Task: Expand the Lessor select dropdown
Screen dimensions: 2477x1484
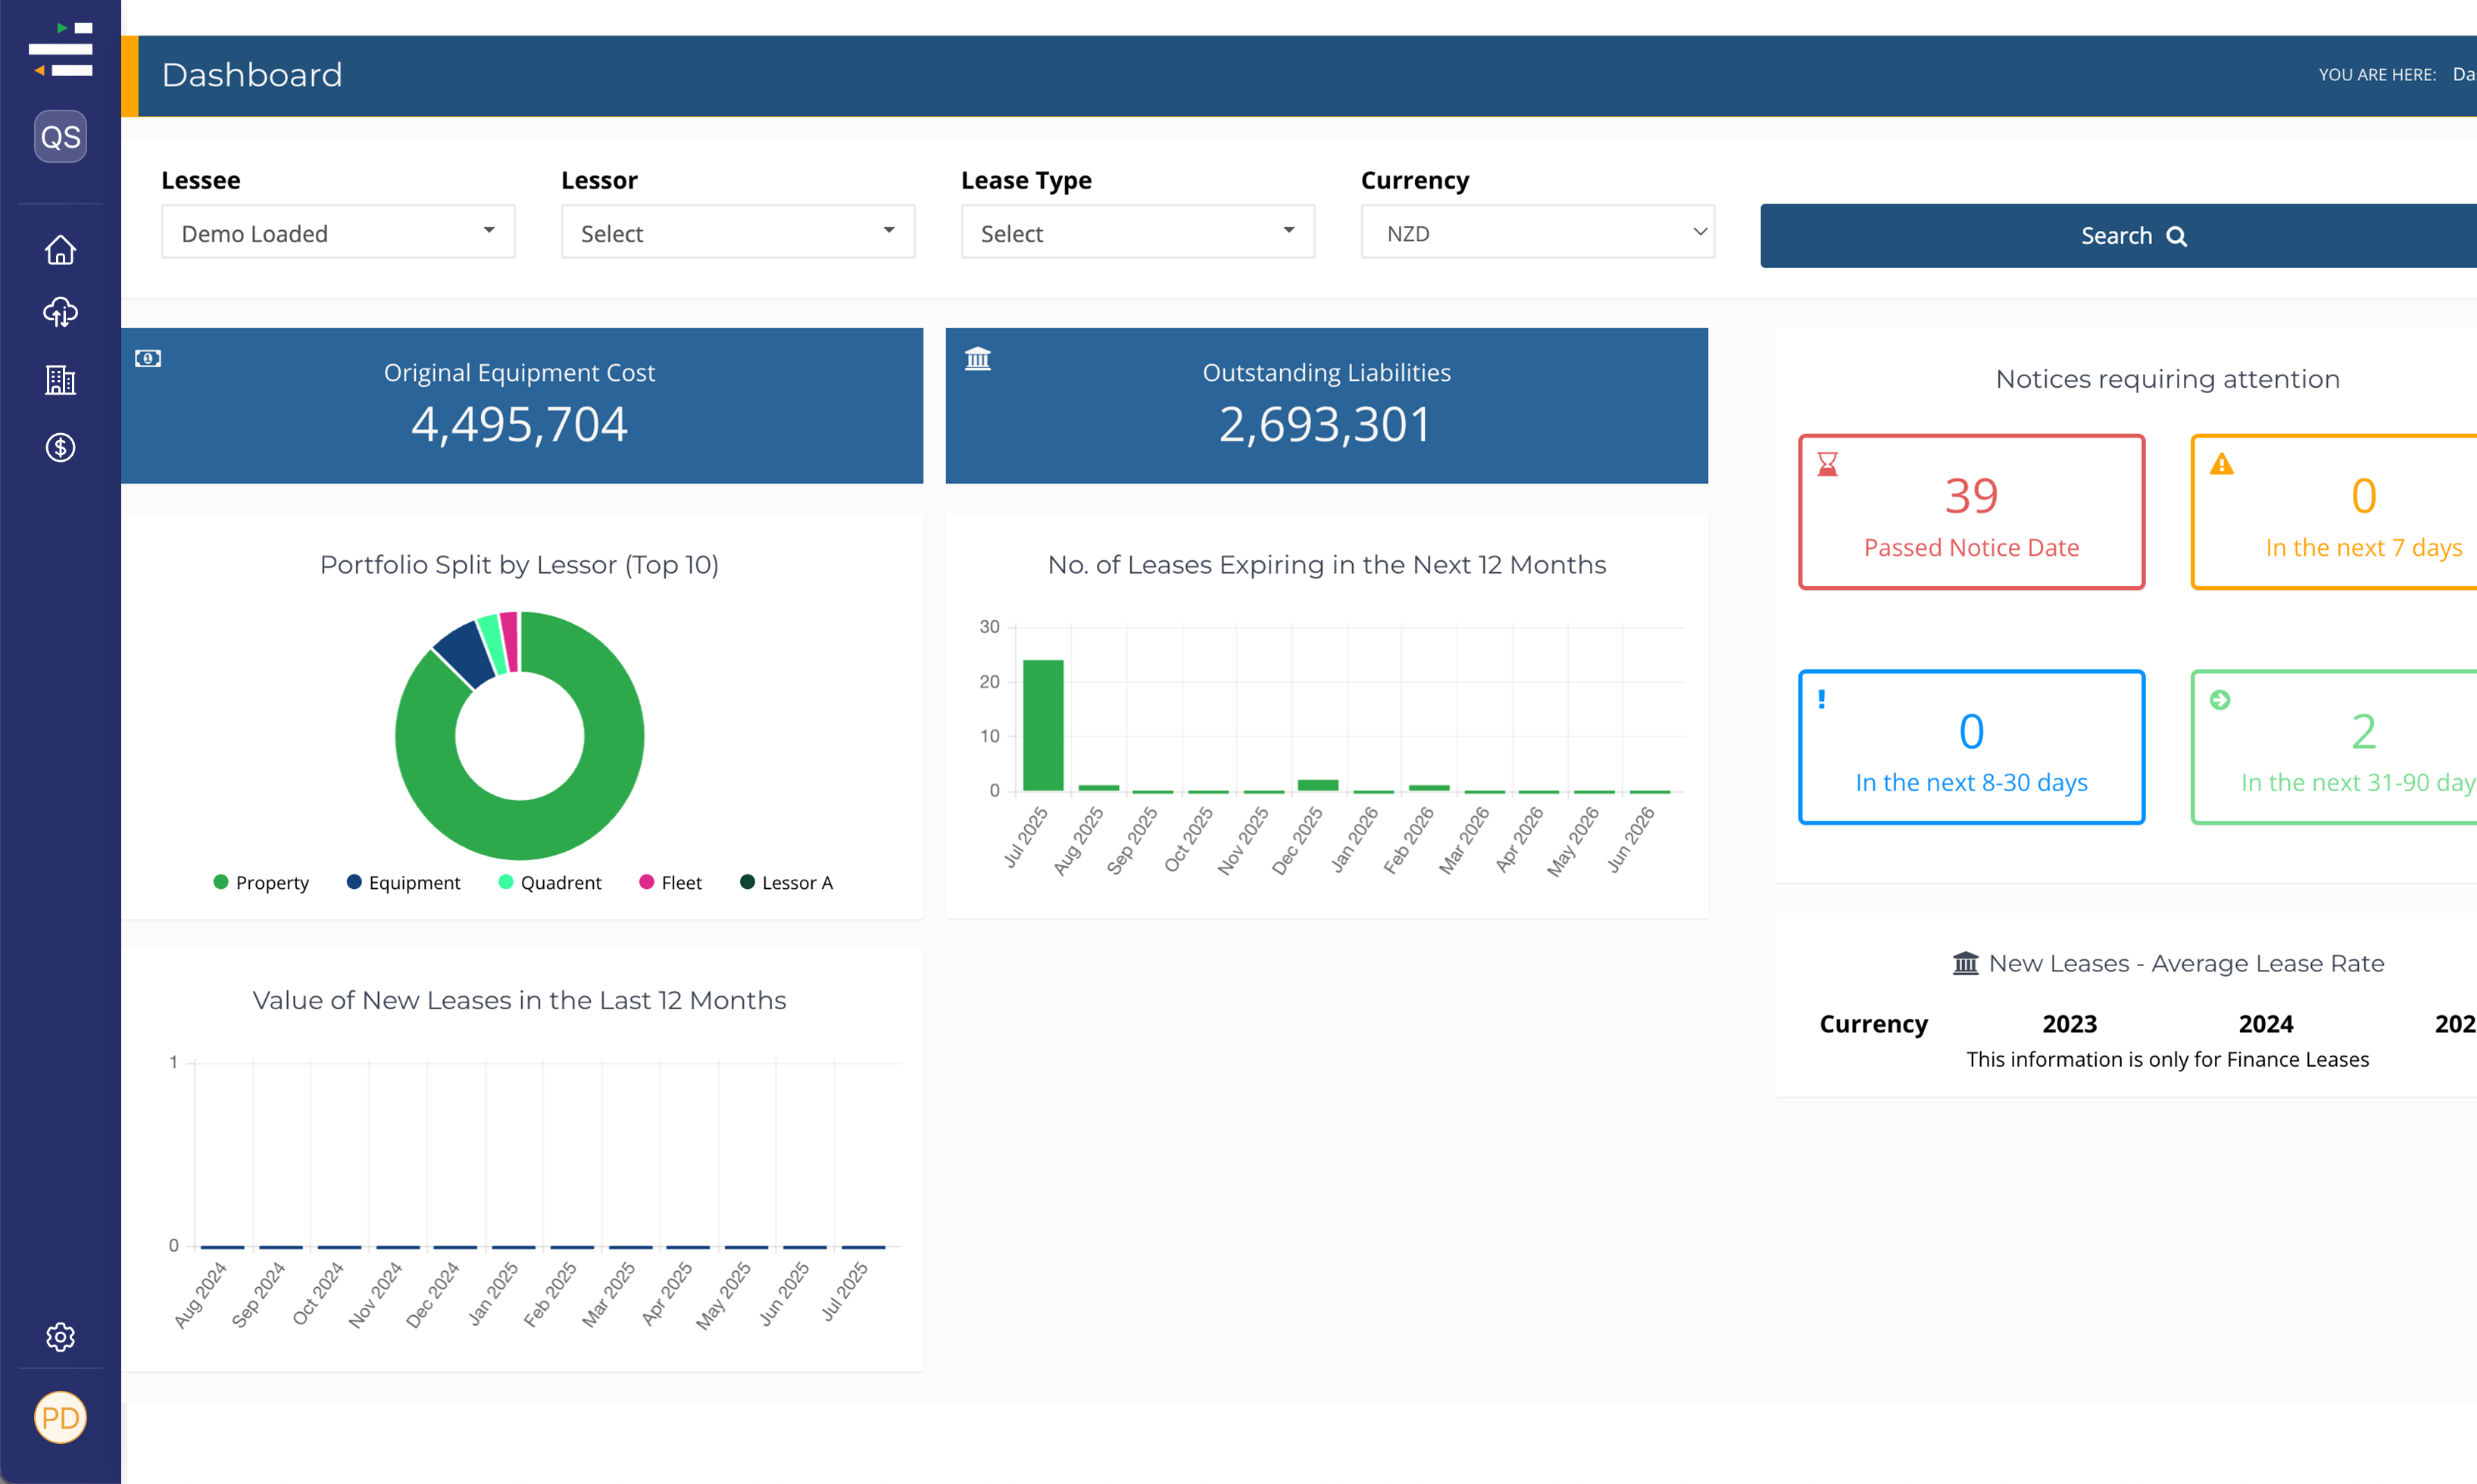Action: [737, 233]
